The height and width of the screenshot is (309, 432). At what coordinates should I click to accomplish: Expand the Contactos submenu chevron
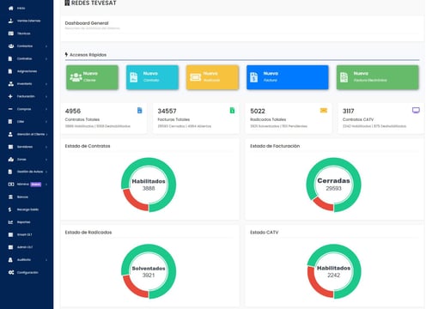point(46,46)
